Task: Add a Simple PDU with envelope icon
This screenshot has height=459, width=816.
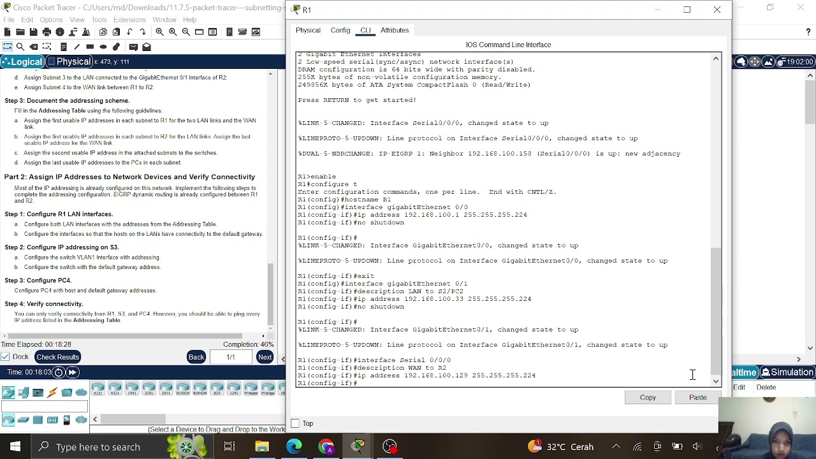Action: click(133, 47)
